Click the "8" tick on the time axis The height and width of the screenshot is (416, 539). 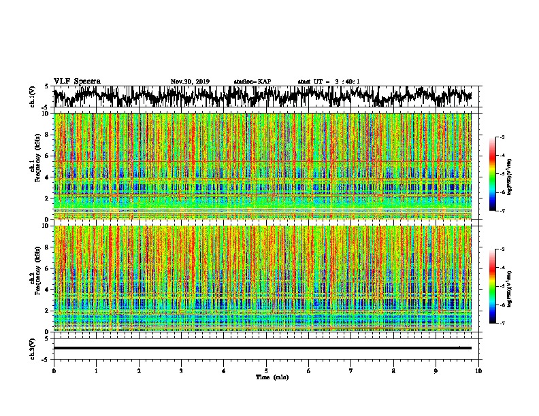(393, 371)
